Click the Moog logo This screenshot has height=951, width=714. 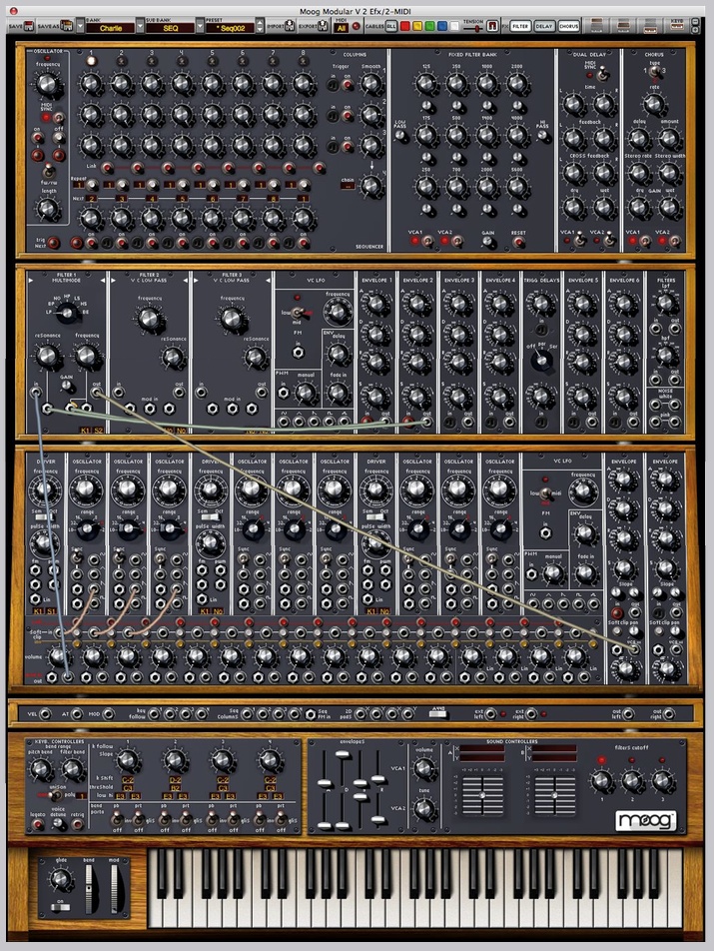click(645, 820)
